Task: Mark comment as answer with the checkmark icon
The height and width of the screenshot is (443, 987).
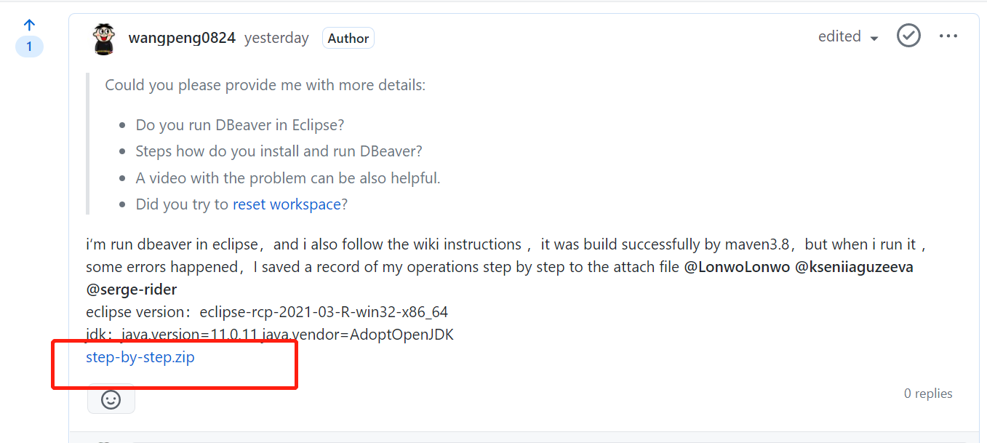Action: pos(908,35)
